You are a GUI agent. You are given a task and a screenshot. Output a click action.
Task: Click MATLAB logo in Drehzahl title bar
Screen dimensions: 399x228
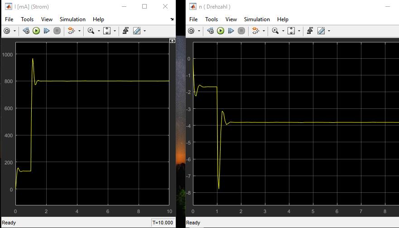193,7
